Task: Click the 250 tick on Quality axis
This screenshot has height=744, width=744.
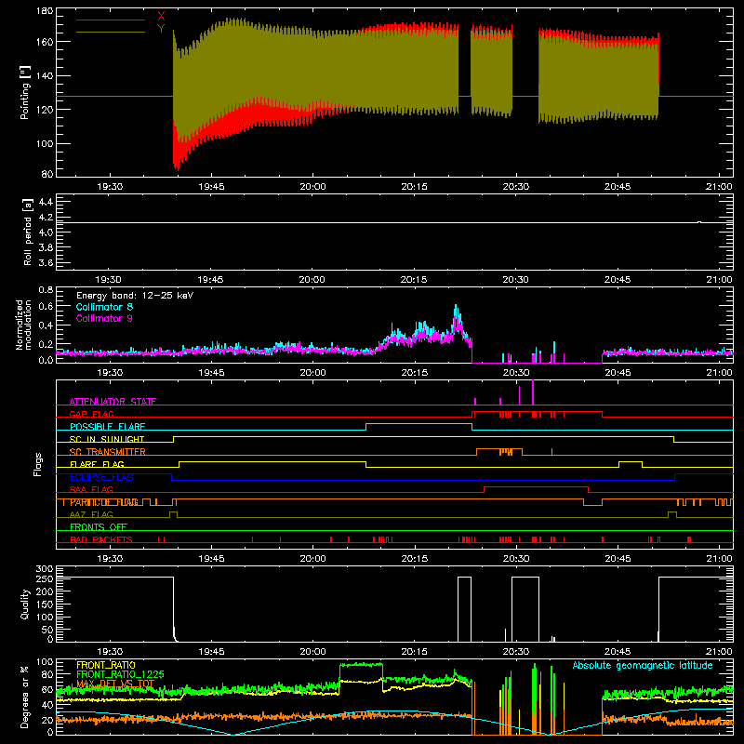Action: point(45,579)
